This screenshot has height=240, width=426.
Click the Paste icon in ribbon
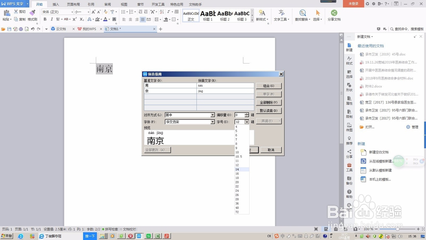point(7,13)
